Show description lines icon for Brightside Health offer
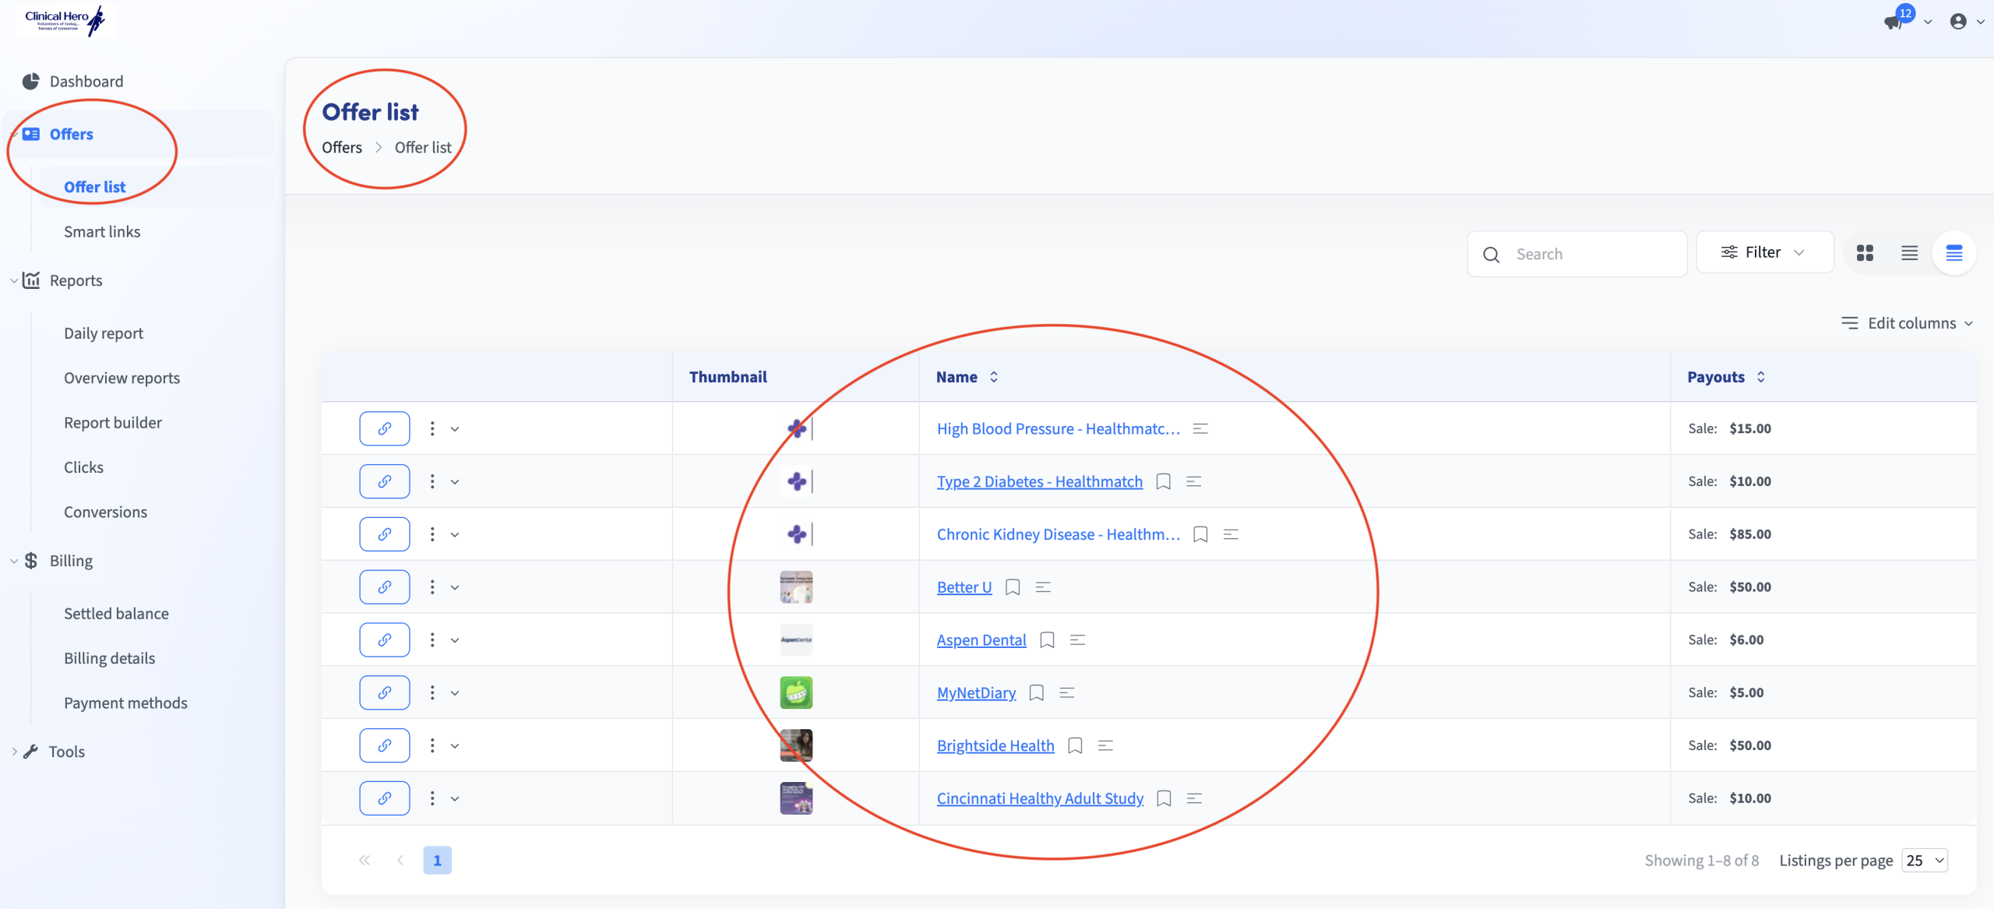 (x=1105, y=745)
